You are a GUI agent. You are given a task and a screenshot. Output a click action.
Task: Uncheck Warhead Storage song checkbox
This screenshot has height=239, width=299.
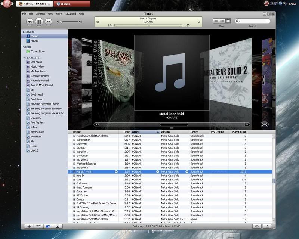[x=74, y=164]
